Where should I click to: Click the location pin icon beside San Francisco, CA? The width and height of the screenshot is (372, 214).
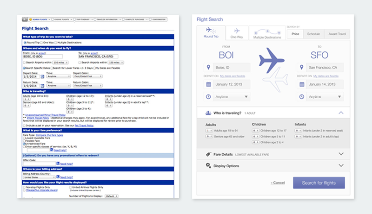(x=301, y=67)
